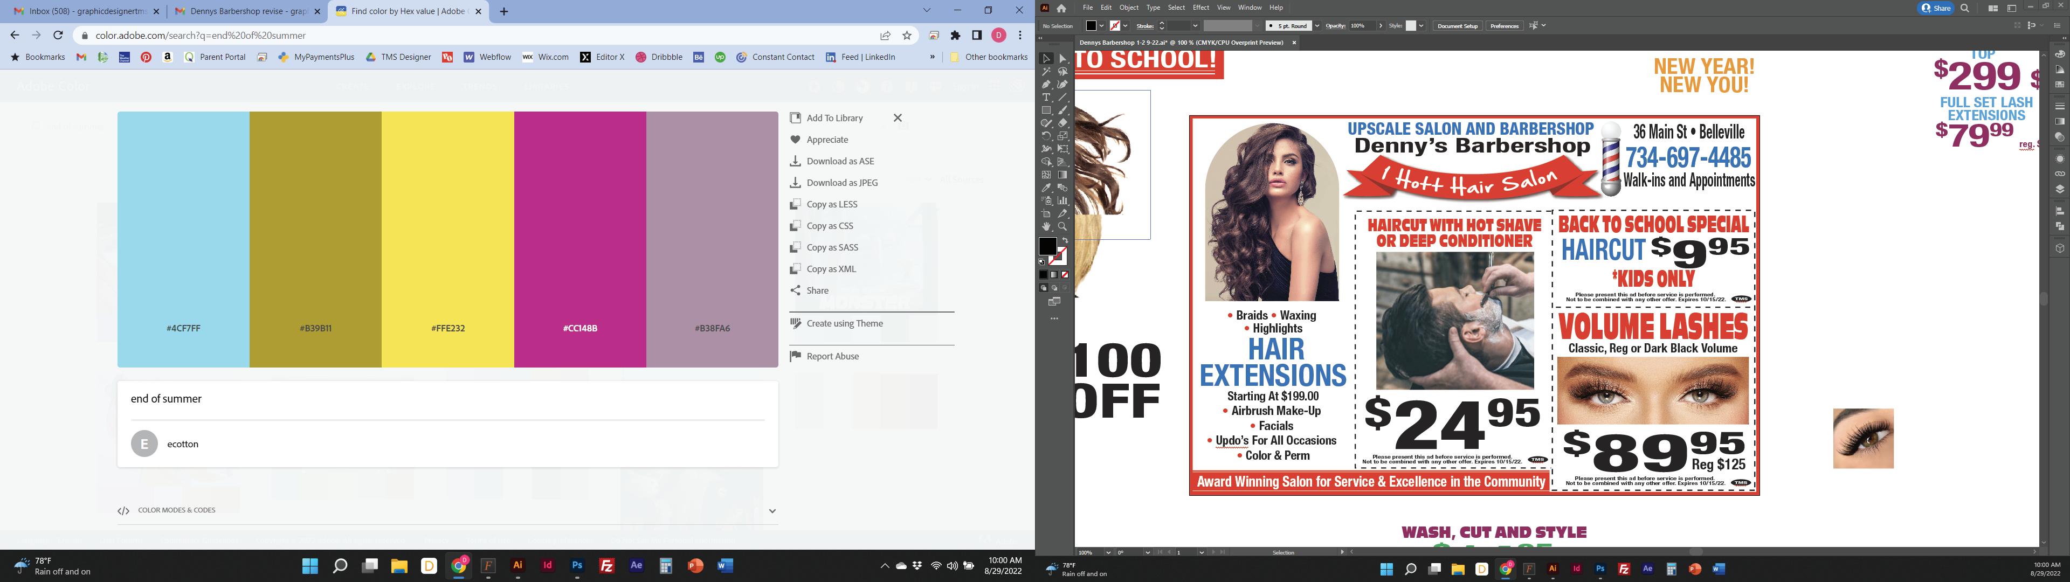
Task: Open the Window menu
Action: point(1250,7)
